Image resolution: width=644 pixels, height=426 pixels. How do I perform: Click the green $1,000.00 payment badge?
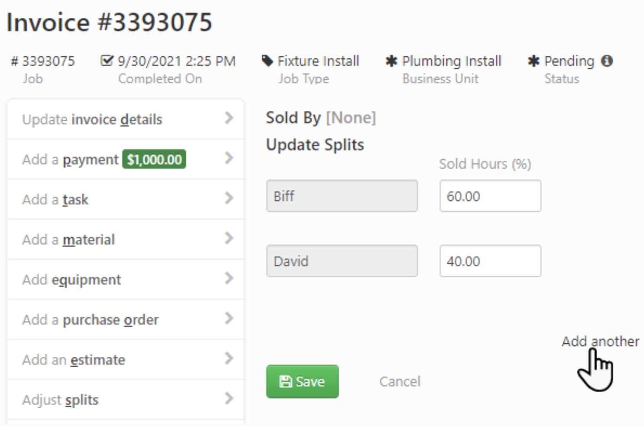point(154,159)
